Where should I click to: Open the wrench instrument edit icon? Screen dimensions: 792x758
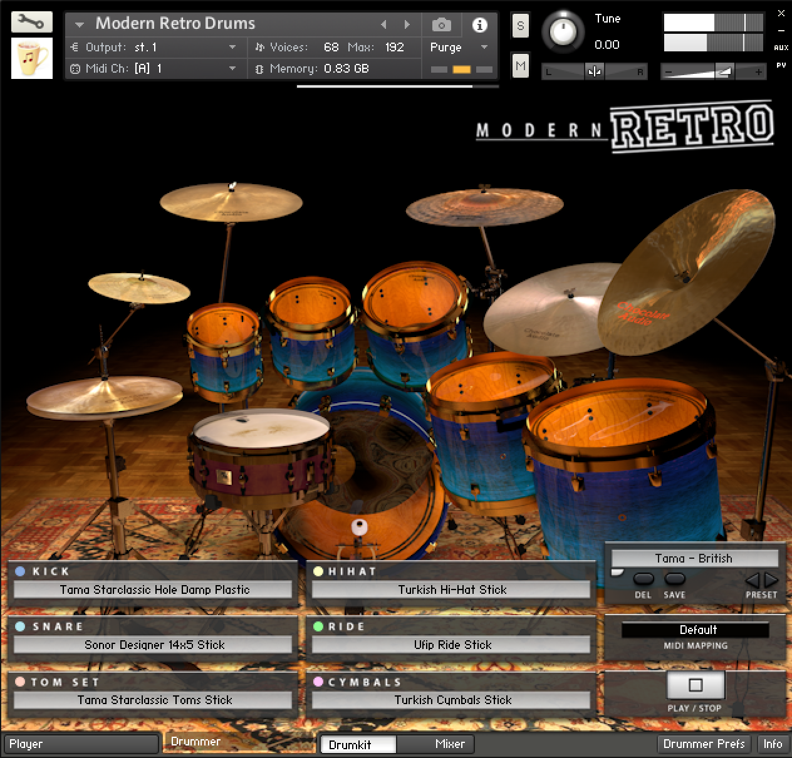point(31,23)
